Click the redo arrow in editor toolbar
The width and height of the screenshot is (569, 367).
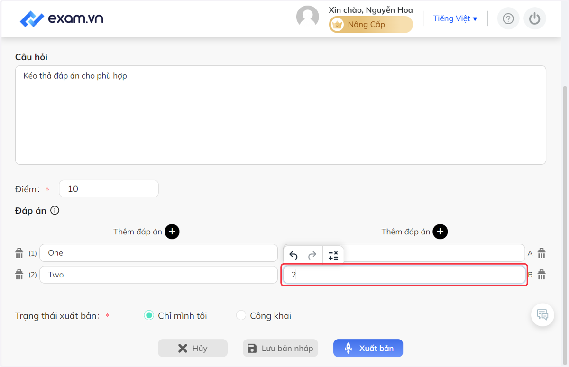pyautogui.click(x=312, y=256)
